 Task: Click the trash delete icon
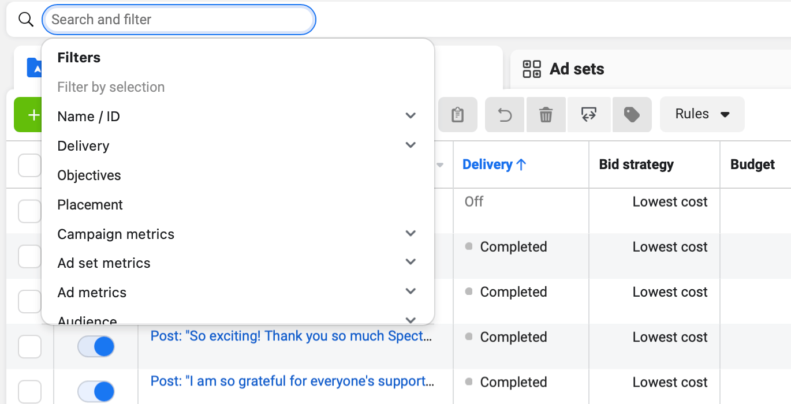(546, 114)
